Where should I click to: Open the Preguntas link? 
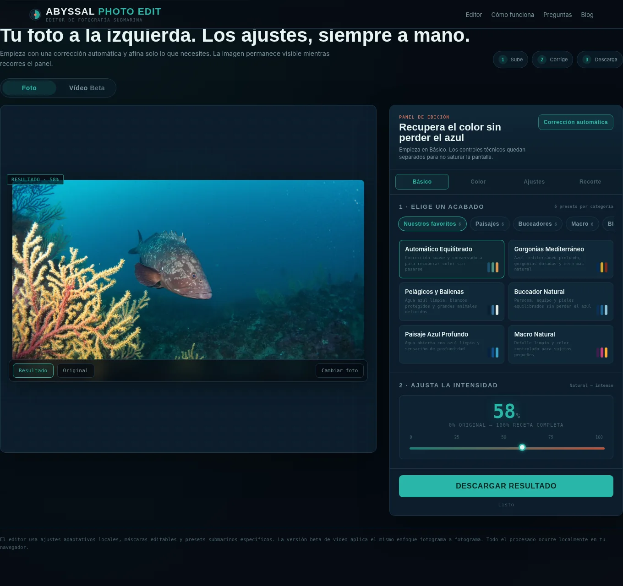(x=557, y=15)
